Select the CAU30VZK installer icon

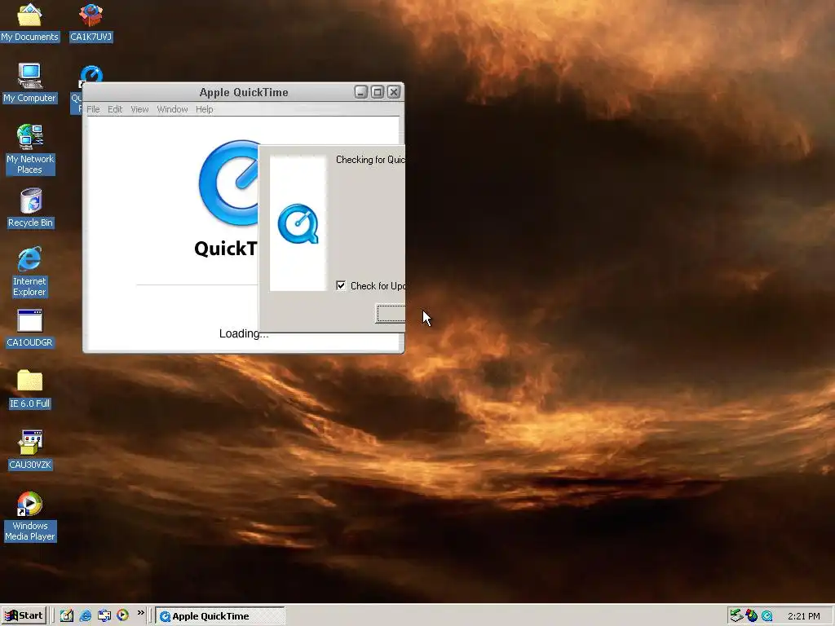[x=30, y=450]
